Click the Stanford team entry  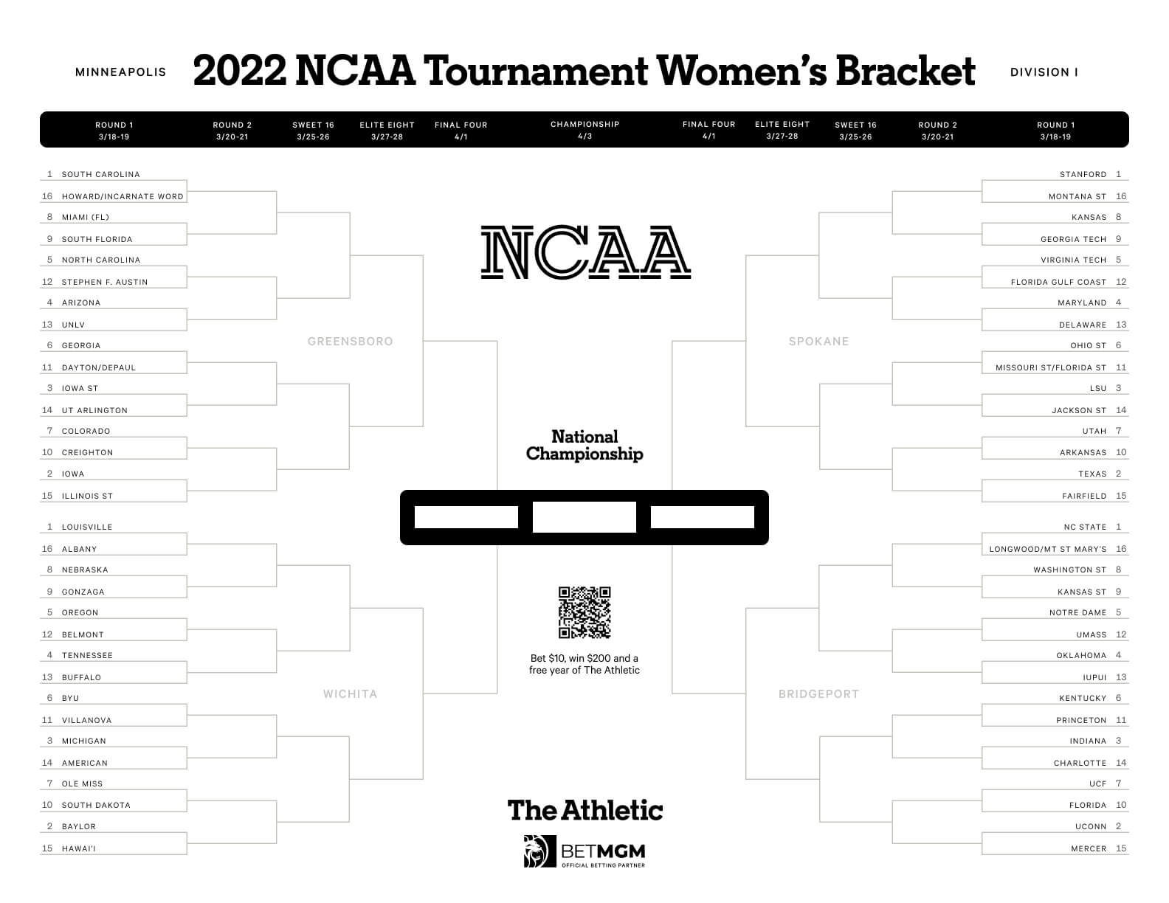click(1083, 174)
